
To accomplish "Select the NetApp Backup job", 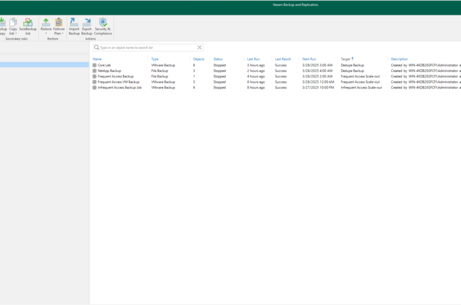I will coord(277,71).
